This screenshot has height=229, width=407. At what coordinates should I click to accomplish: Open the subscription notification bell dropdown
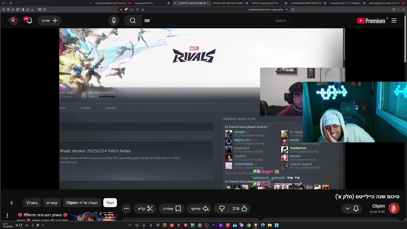click(x=352, y=209)
